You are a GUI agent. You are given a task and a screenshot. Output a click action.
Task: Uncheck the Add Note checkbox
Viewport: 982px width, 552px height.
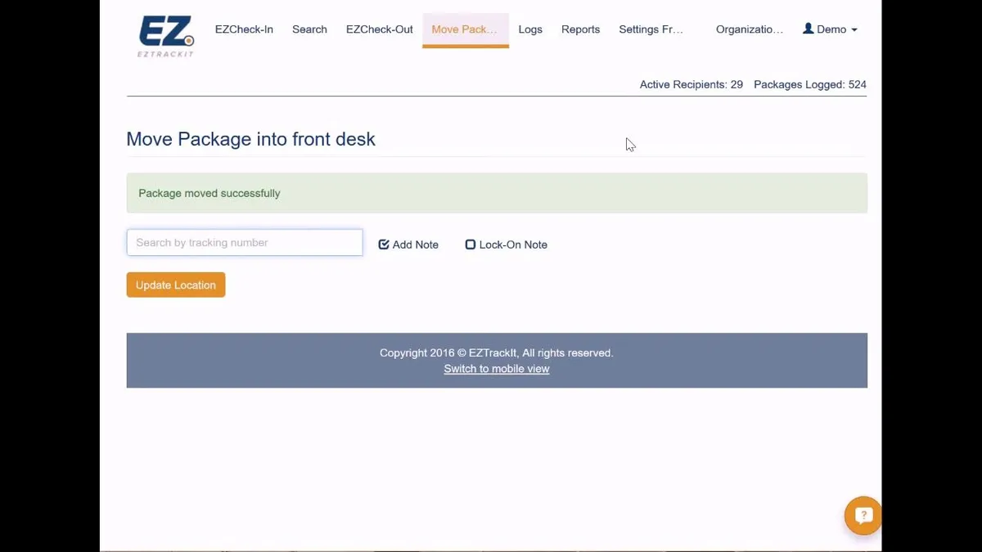pos(384,245)
